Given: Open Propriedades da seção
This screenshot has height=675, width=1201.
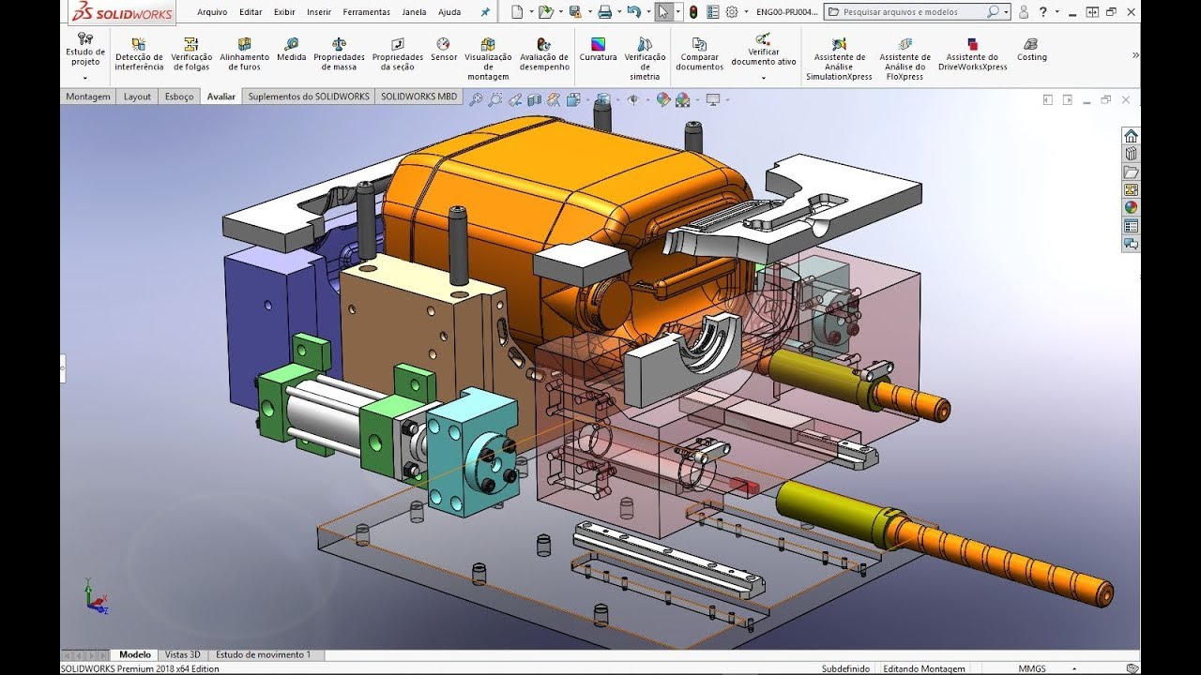Looking at the screenshot, I should pyautogui.click(x=398, y=55).
